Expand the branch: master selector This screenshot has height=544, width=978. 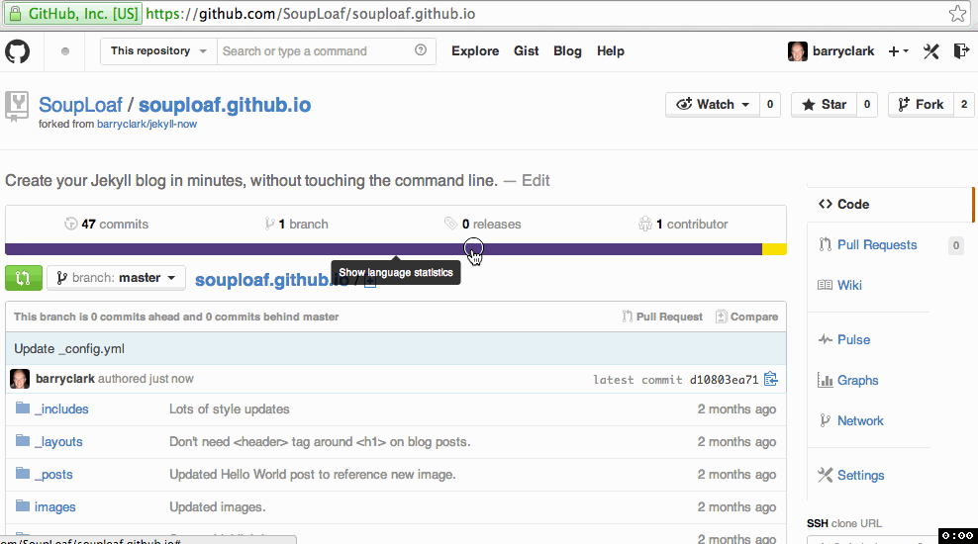tap(116, 278)
